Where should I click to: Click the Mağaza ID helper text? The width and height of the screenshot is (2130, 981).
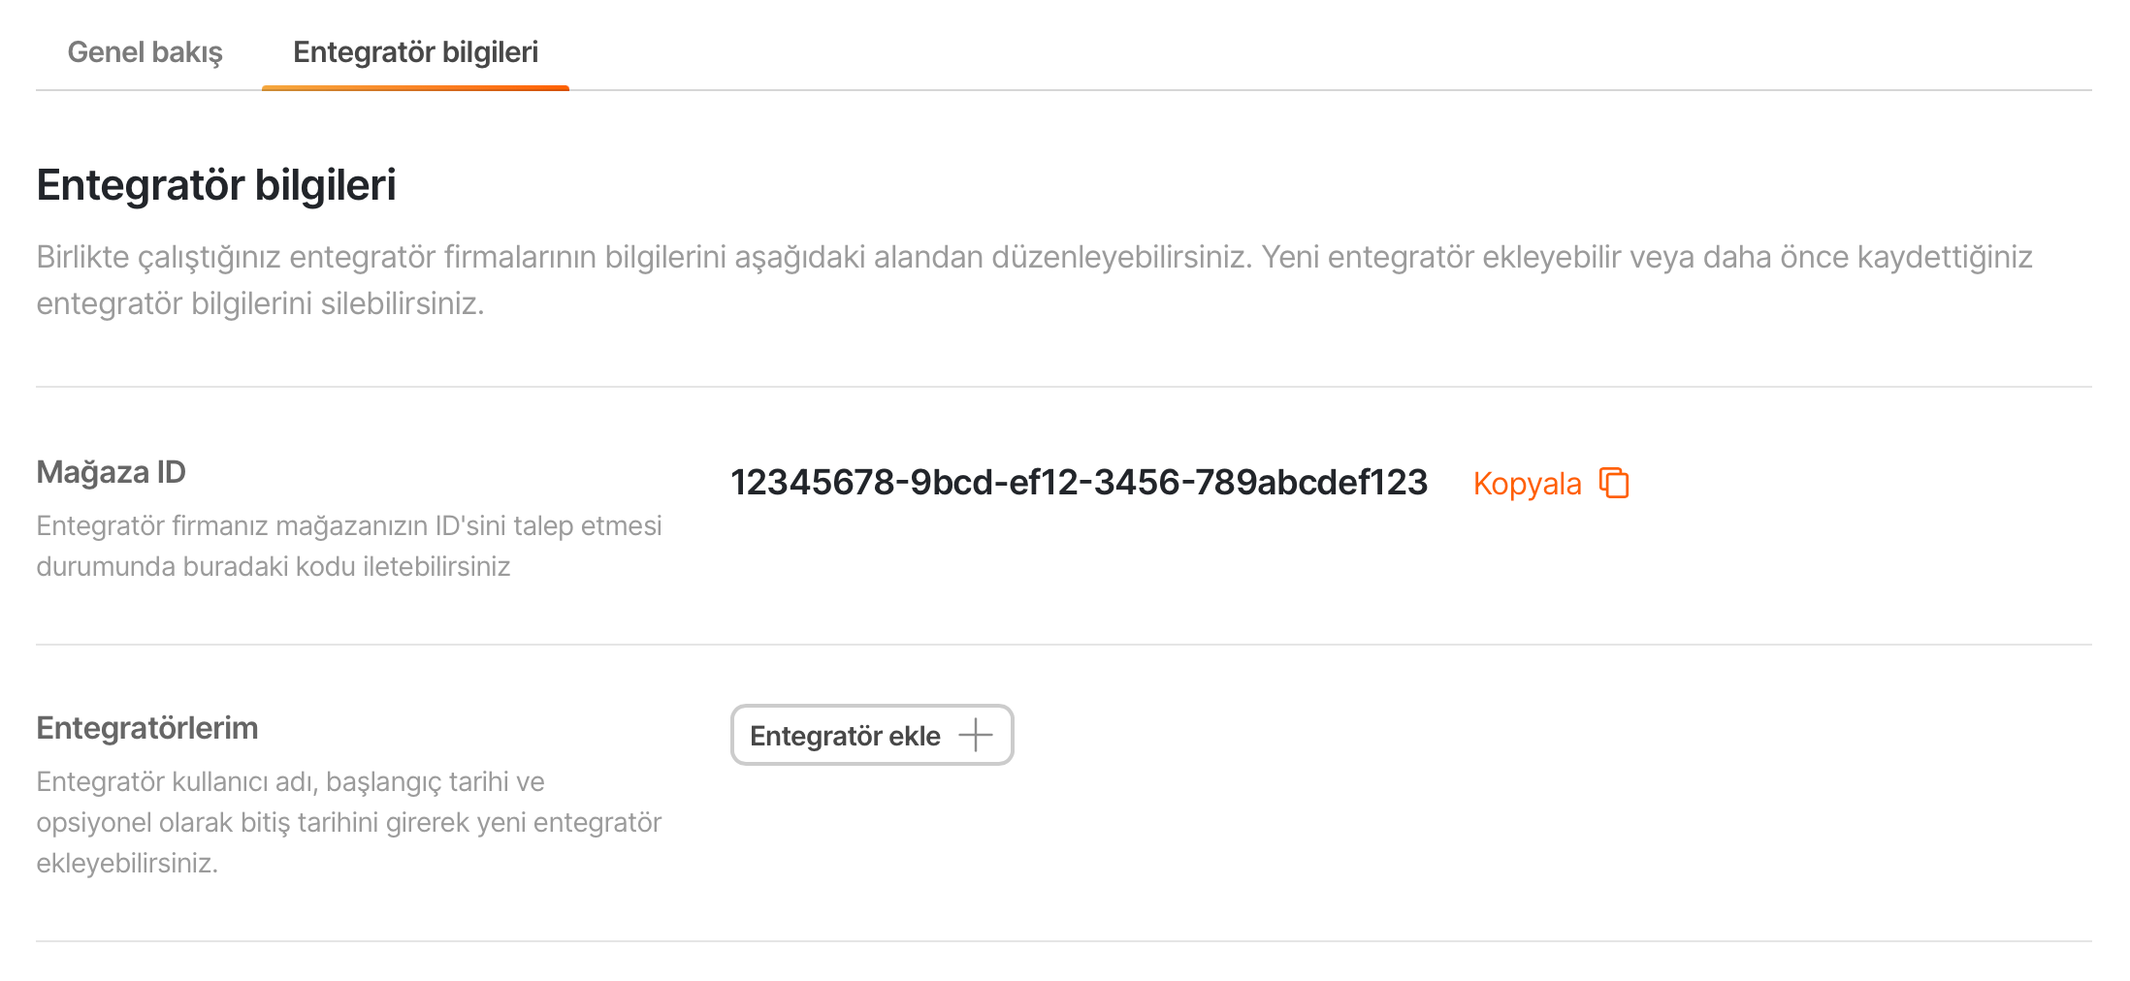349,546
